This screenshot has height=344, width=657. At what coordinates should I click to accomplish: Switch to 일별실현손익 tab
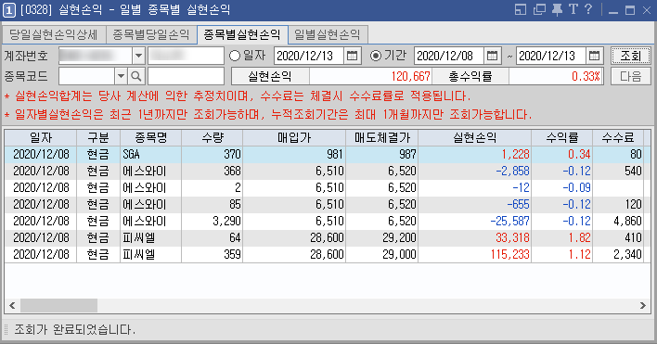coord(328,34)
